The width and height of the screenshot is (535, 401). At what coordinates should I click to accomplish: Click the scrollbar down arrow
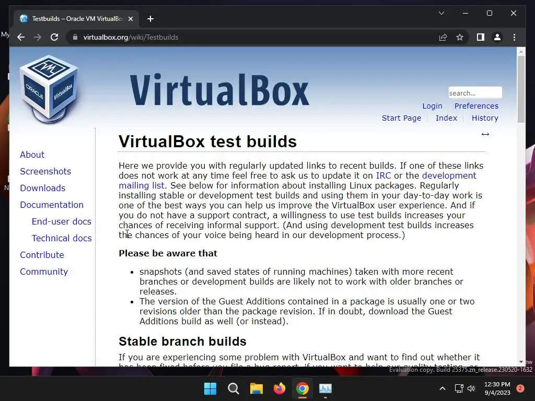click(x=521, y=362)
